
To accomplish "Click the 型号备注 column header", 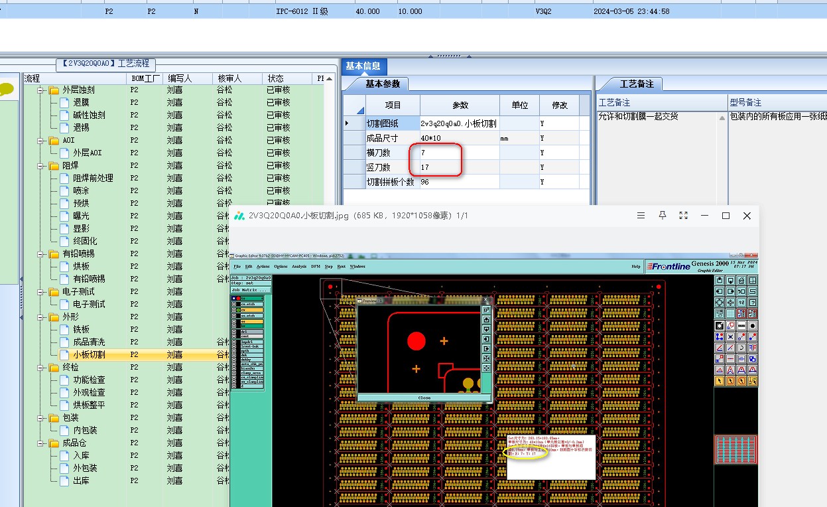I will click(777, 102).
